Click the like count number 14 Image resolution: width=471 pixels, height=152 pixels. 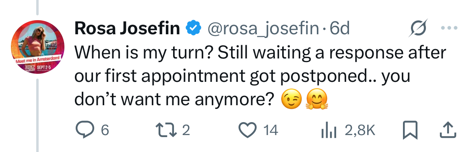point(271,130)
